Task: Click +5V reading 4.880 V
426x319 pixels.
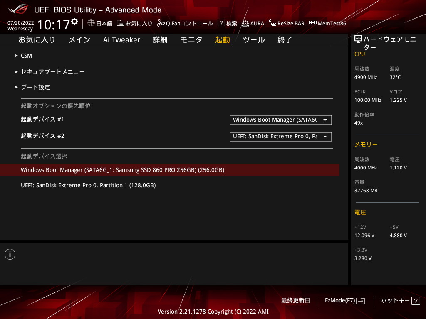Action: (x=398, y=236)
